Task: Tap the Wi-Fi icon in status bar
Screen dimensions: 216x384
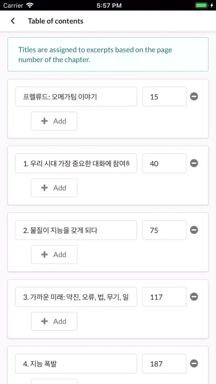Action: pos(30,5)
